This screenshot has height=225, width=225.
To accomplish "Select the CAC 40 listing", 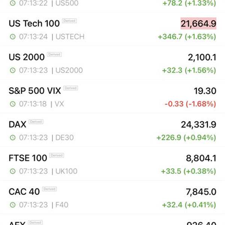I will point(112,197).
